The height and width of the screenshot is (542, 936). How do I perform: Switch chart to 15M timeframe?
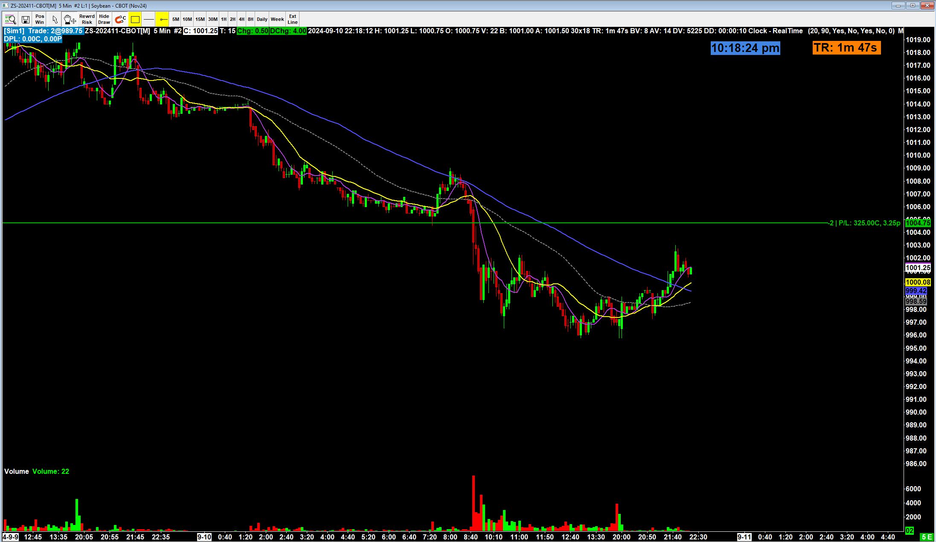[200, 19]
